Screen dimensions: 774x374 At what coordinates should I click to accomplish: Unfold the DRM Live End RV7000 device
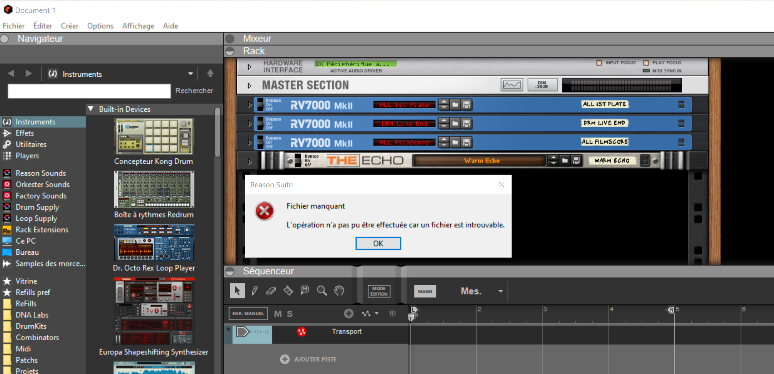(250, 124)
